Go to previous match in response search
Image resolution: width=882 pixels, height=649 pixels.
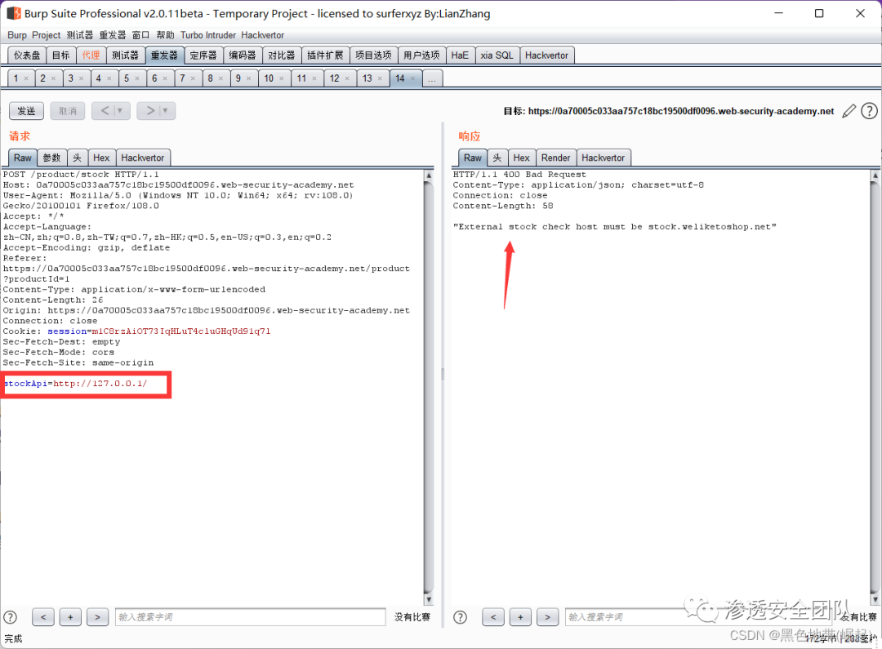[x=493, y=617]
